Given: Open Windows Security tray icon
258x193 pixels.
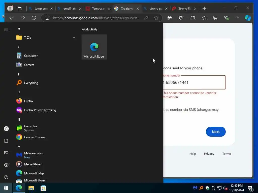Looking at the screenshot, I should coord(207,188).
